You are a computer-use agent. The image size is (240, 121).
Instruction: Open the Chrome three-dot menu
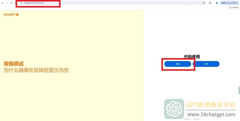click(x=237, y=3)
